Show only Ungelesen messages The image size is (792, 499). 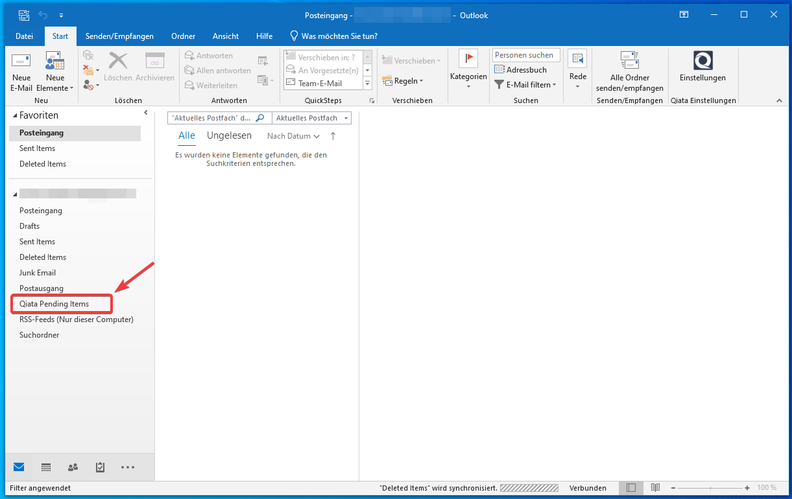point(229,136)
